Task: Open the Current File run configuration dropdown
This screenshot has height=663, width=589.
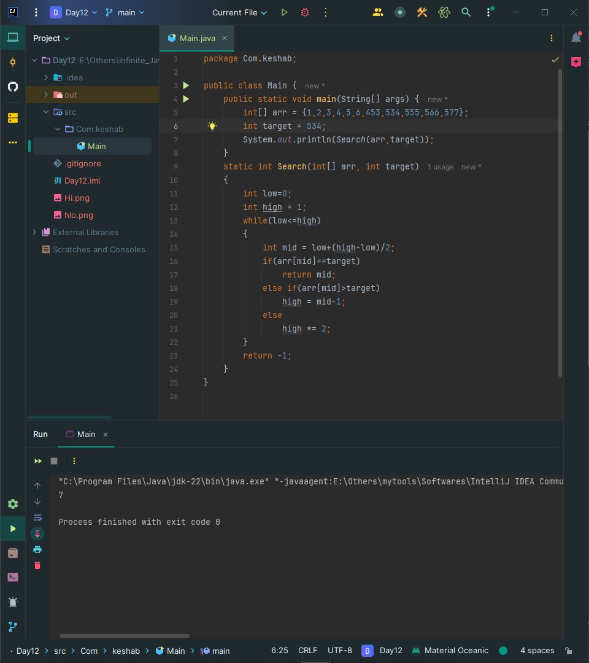Action: click(x=239, y=12)
